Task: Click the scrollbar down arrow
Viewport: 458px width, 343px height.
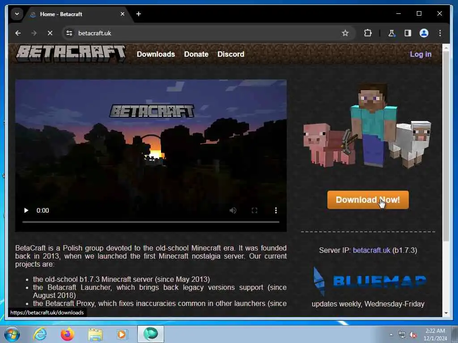Action: 446,313
